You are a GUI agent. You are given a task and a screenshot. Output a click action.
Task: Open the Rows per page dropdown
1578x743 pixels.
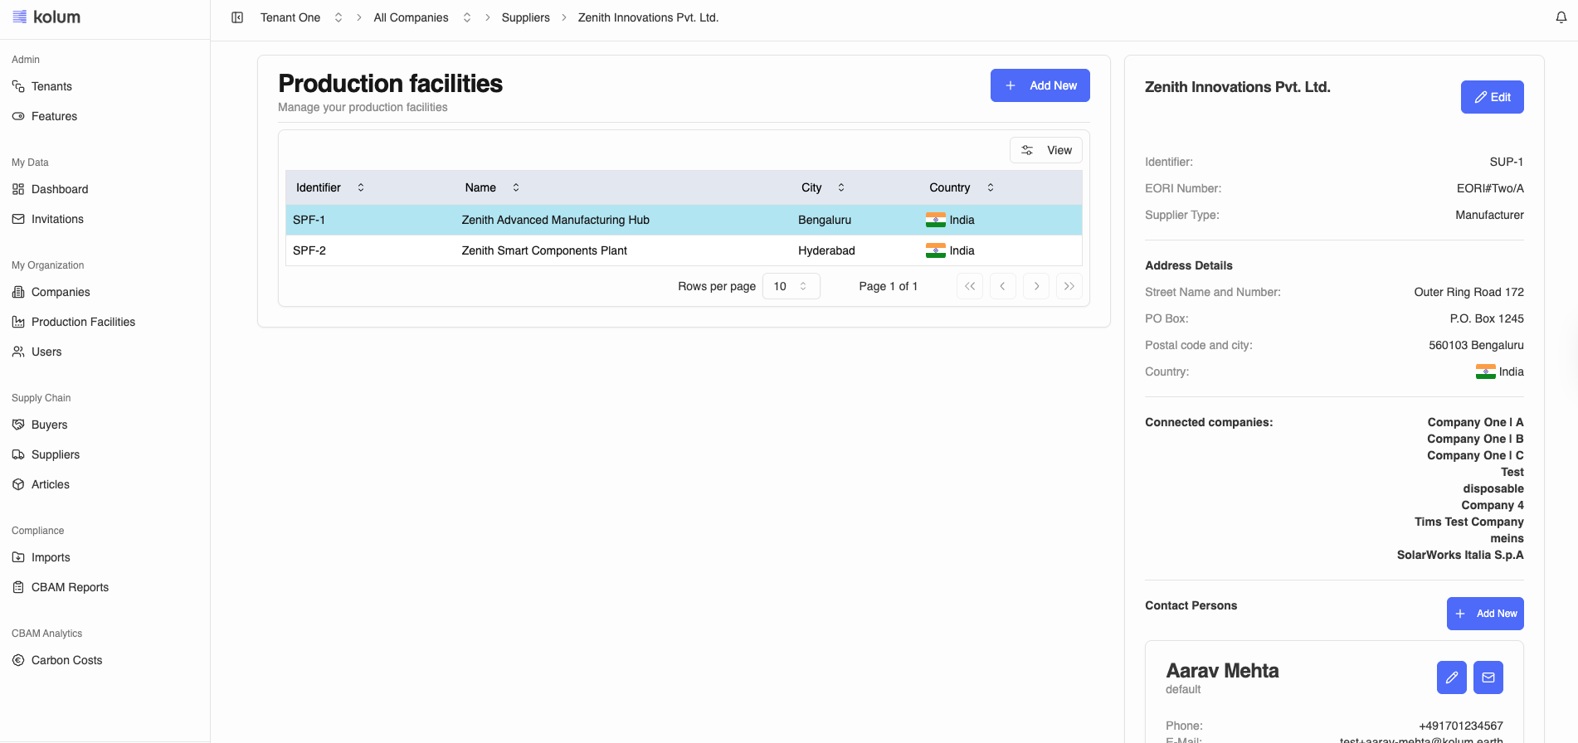pos(791,286)
